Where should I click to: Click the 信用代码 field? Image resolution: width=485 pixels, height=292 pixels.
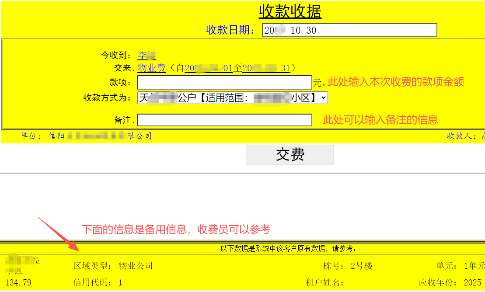(x=98, y=283)
